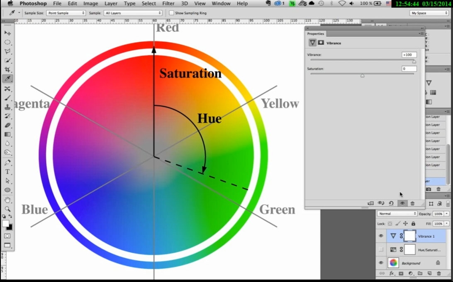The image size is (453, 282).
Task: Toggle lock all for layer
Action: (413, 224)
